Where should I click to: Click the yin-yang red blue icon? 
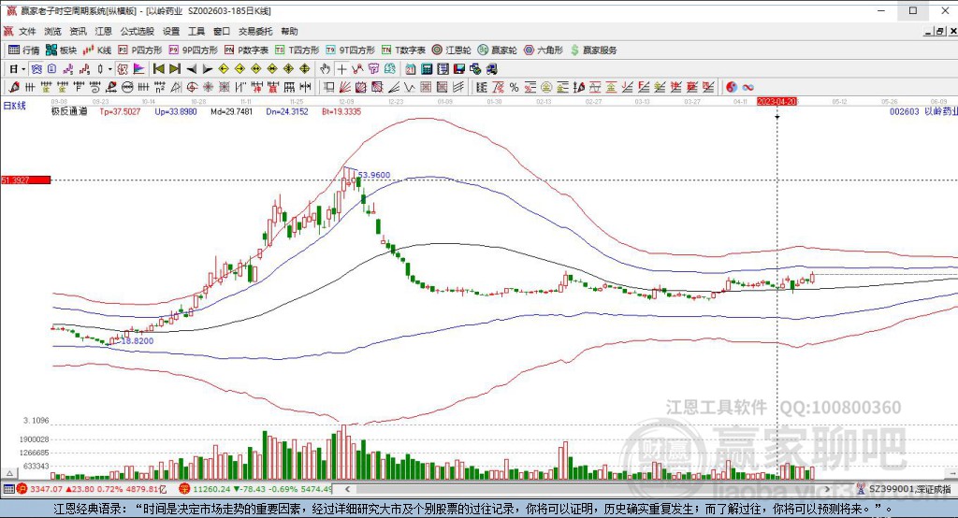(x=732, y=87)
